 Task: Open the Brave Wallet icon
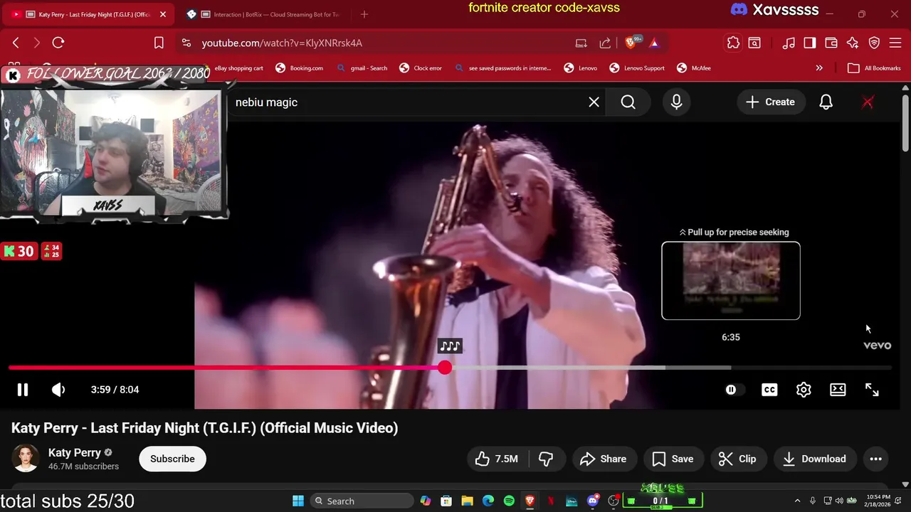point(831,43)
